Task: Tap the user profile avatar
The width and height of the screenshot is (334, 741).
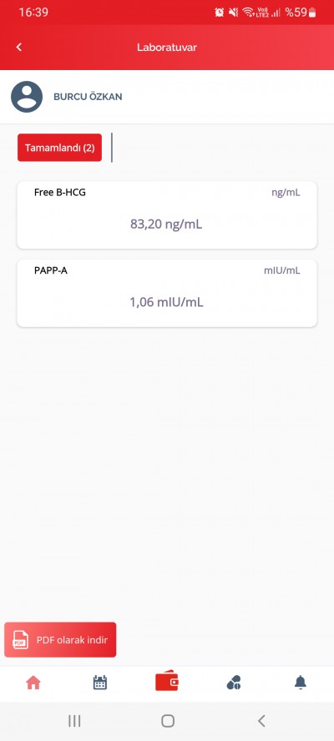Action: pos(27,97)
